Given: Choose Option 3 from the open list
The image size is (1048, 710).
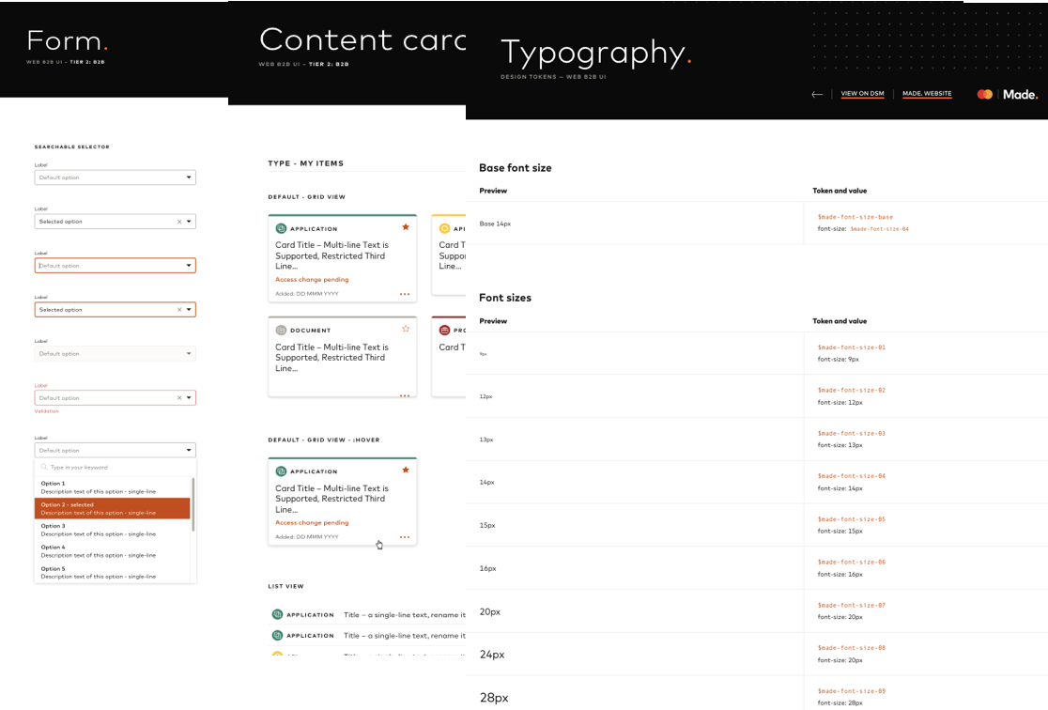Looking at the screenshot, I should coord(113,531).
